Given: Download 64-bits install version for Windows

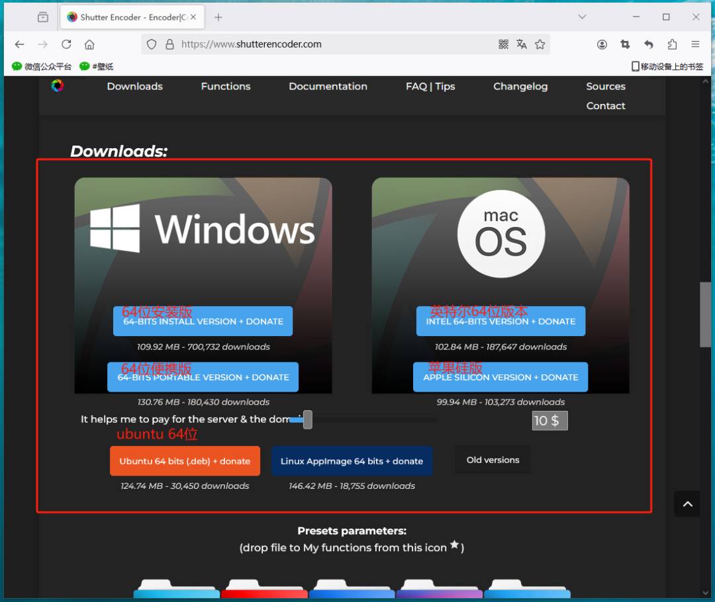Looking at the screenshot, I should point(203,322).
